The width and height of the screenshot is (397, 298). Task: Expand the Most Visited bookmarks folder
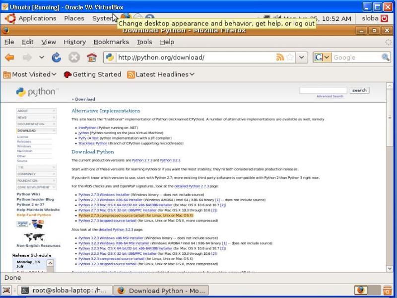pyautogui.click(x=30, y=74)
